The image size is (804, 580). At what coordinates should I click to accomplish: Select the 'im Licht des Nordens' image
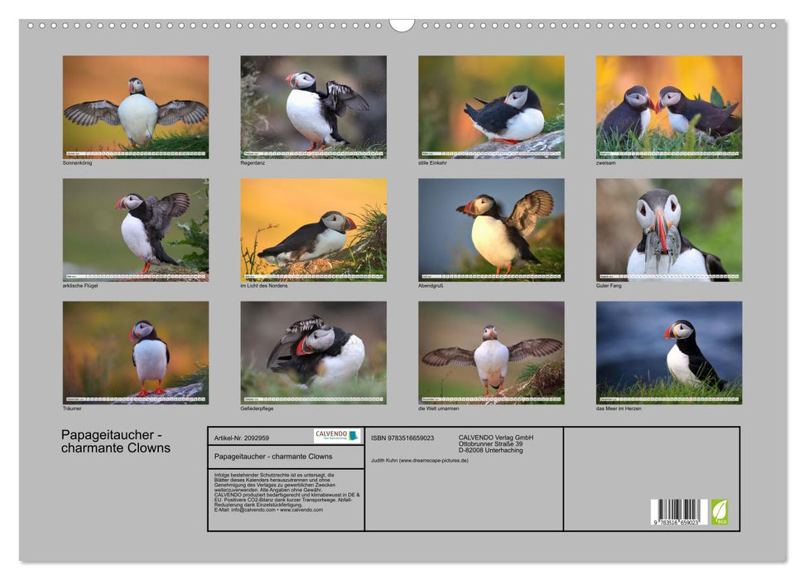[x=311, y=230]
